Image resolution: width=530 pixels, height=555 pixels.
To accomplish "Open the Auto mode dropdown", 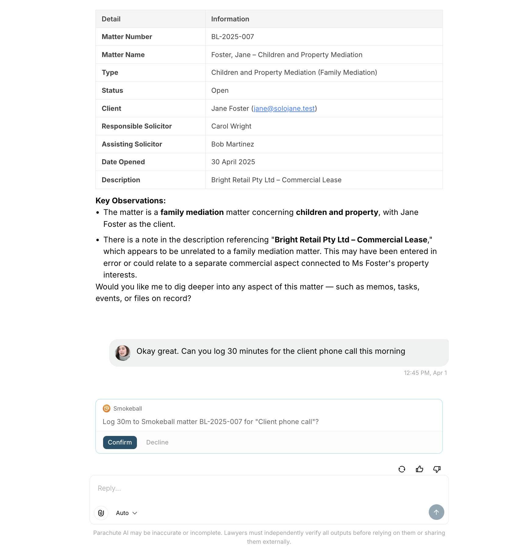I will tap(127, 513).
